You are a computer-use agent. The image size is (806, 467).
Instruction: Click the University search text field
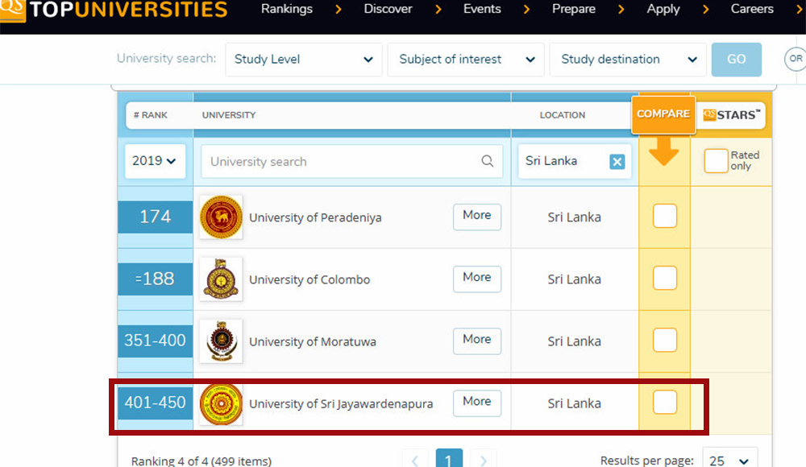coord(343,161)
